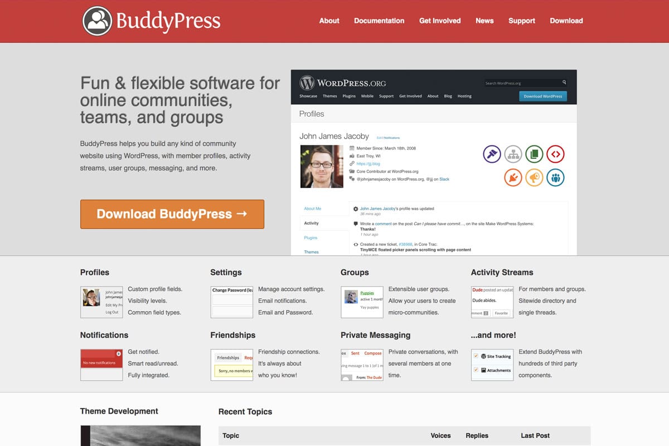Viewport: 669px width, 446px height.
Task: Select the blue people group badge
Action: [x=555, y=177]
